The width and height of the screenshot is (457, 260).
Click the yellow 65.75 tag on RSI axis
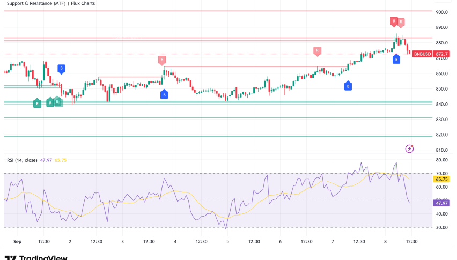pyautogui.click(x=441, y=179)
